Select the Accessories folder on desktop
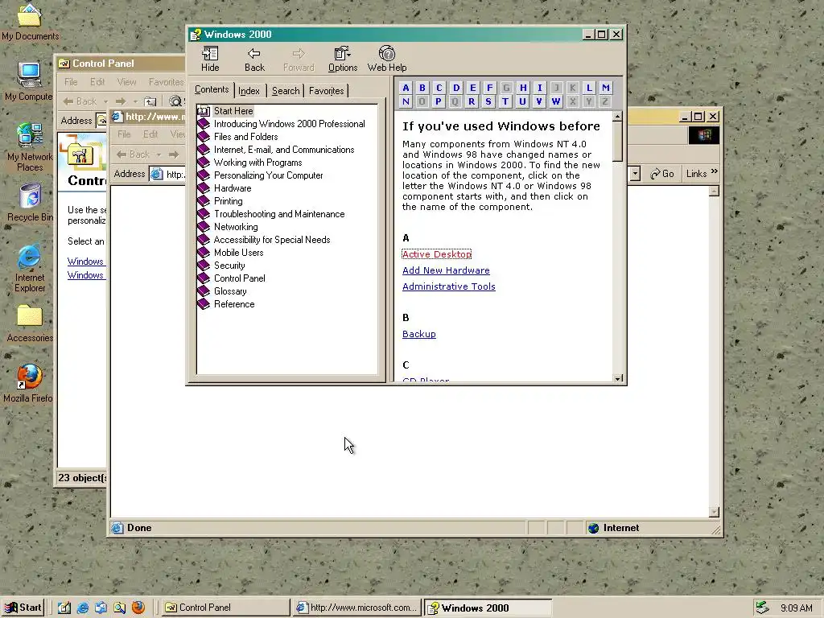 [30, 323]
